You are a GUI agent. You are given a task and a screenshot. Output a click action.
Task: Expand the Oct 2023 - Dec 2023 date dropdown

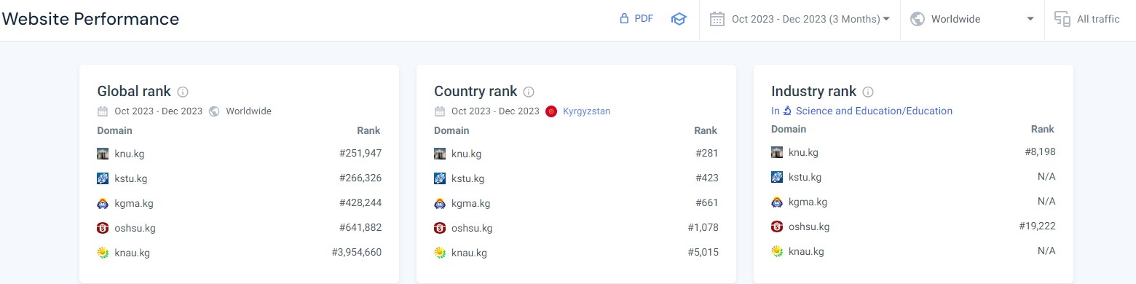(800, 19)
